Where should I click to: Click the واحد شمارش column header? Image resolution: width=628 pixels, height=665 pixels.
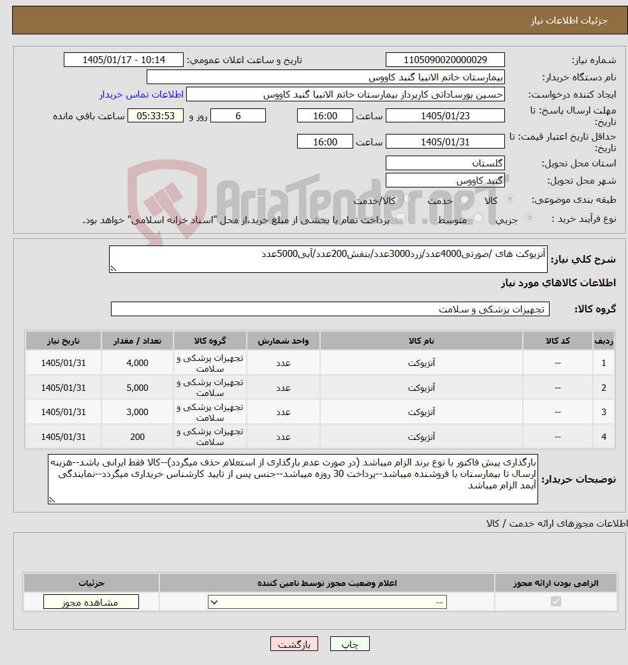pyautogui.click(x=283, y=341)
